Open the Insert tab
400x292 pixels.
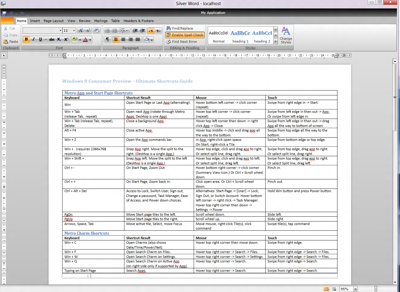[35, 21]
